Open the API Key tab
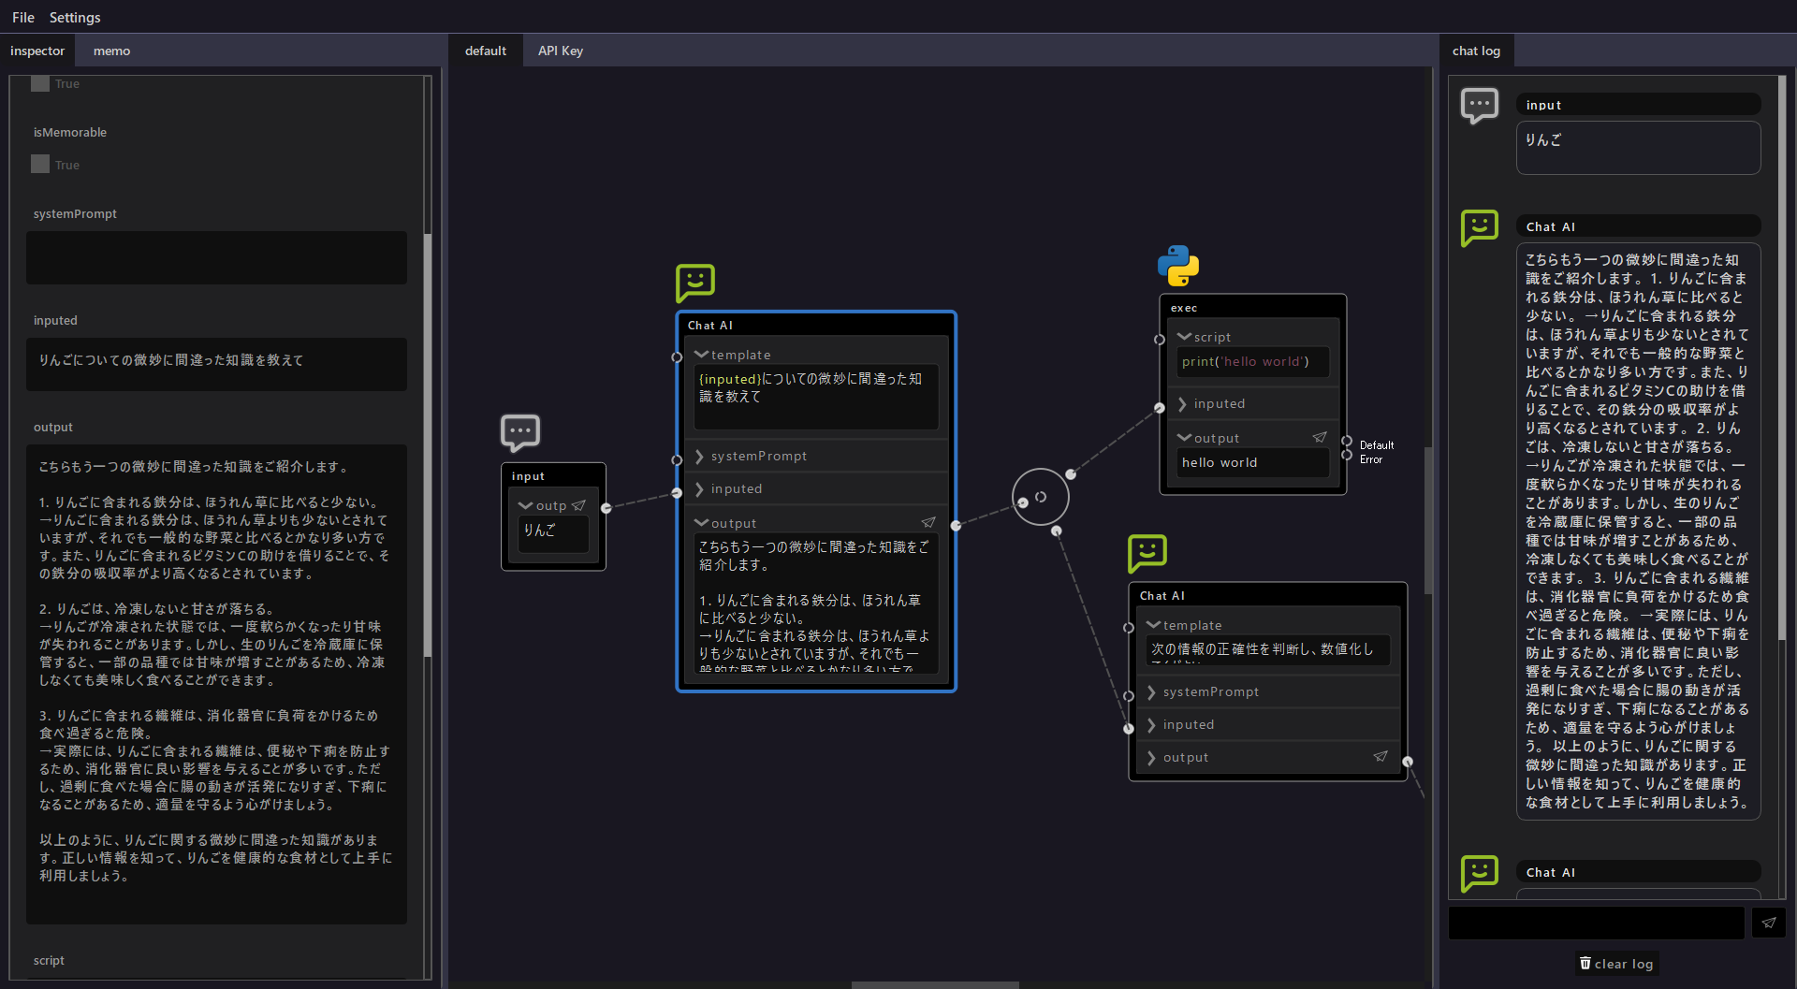The height and width of the screenshot is (989, 1797). [560, 51]
